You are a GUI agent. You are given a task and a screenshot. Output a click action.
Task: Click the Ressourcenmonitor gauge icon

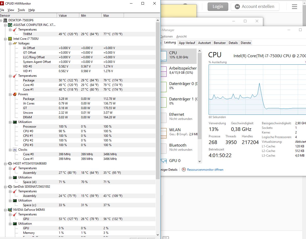point(184,169)
